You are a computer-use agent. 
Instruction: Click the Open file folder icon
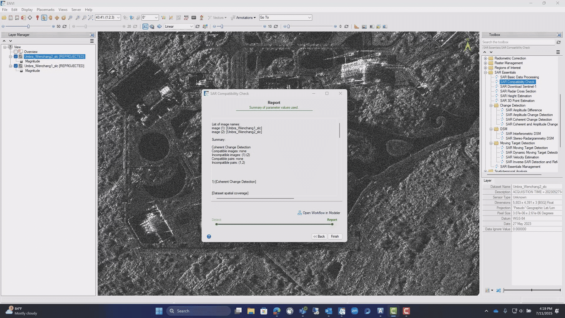[x=4, y=18]
